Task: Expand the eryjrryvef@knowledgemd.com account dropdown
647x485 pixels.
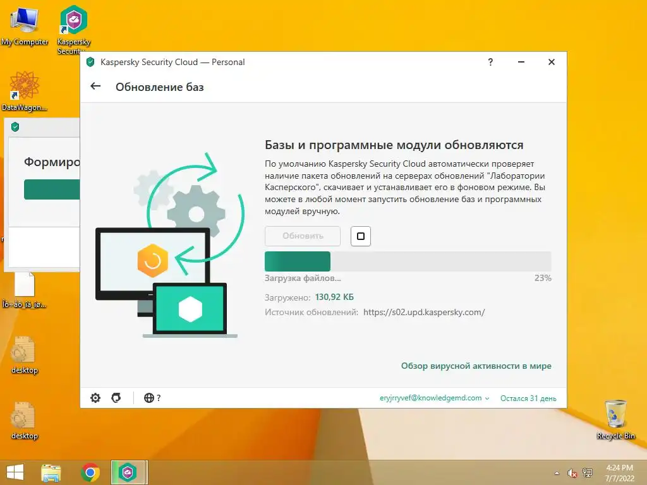Action: point(434,398)
